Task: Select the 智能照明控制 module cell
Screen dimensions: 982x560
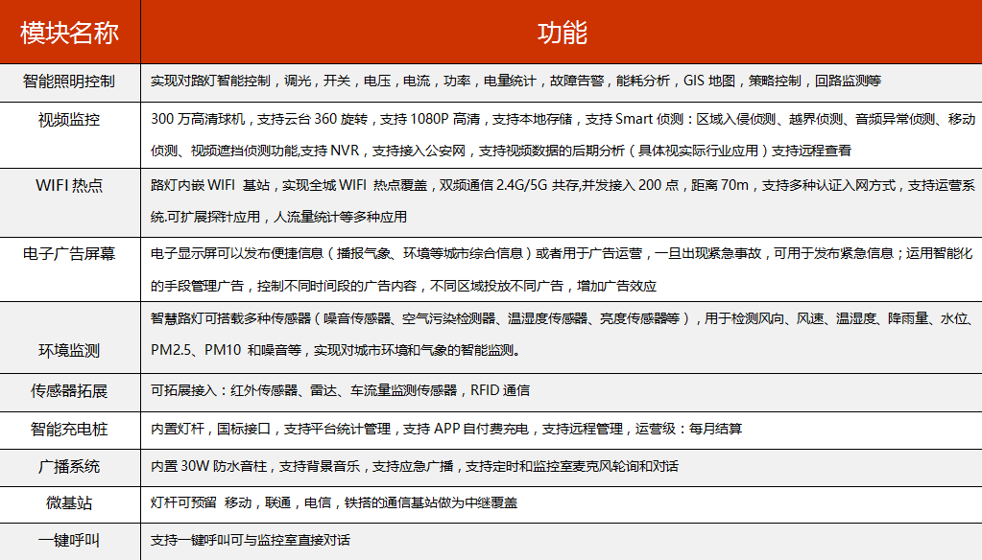Action: pos(69,82)
